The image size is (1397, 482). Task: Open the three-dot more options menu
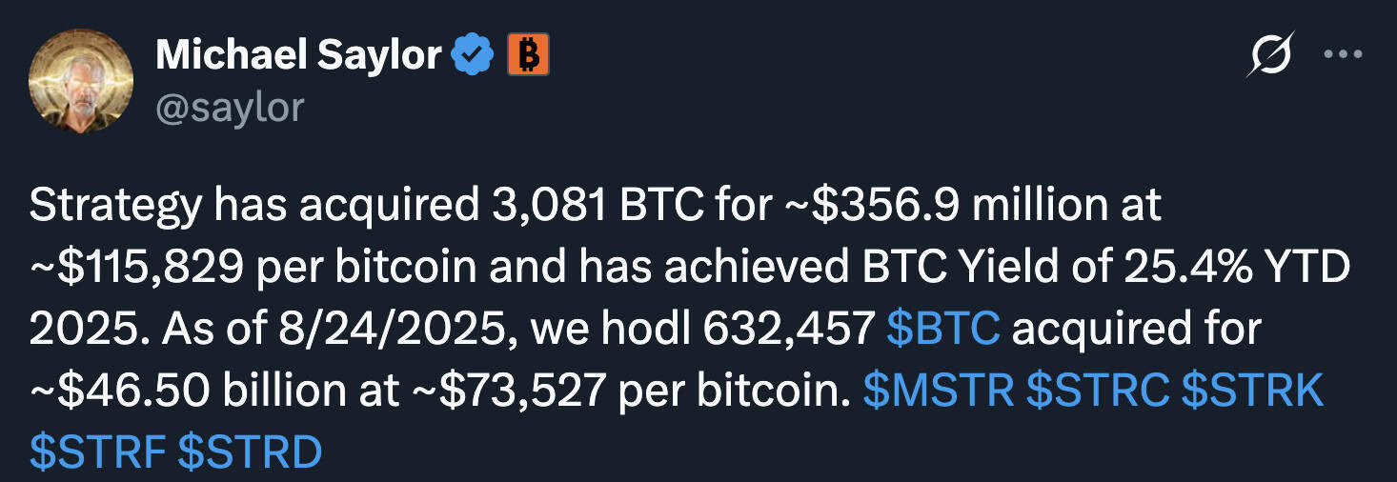(1344, 55)
